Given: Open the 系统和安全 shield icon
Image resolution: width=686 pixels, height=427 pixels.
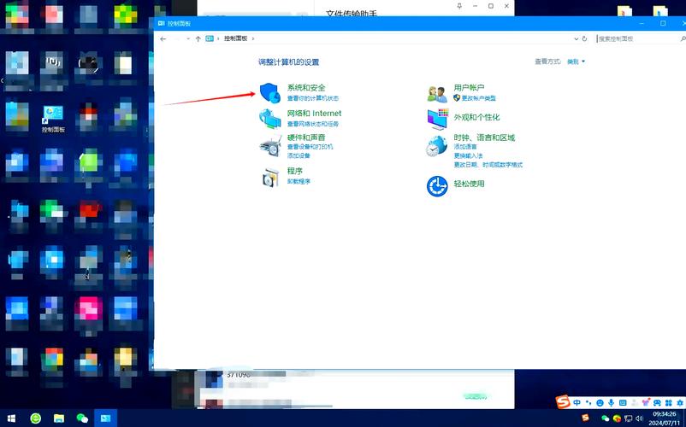Looking at the screenshot, I should [x=270, y=92].
